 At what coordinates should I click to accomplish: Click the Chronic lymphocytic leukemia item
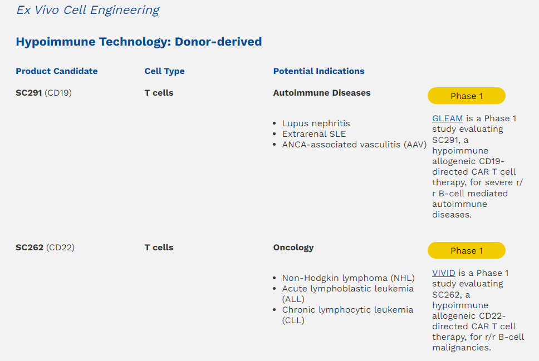pyautogui.click(x=347, y=310)
